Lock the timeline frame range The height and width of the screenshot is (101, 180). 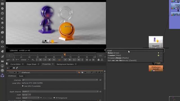click(98, 60)
